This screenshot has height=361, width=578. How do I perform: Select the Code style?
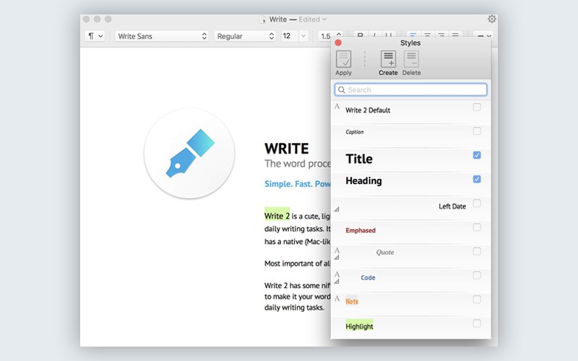(410, 280)
